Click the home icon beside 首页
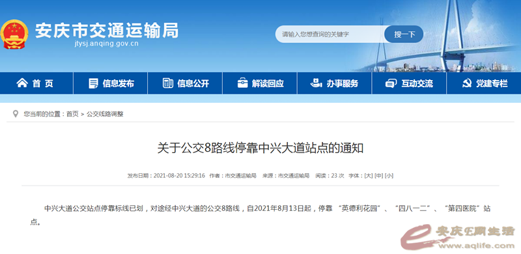Viewport: 521px width, 254px height. pos(22,83)
